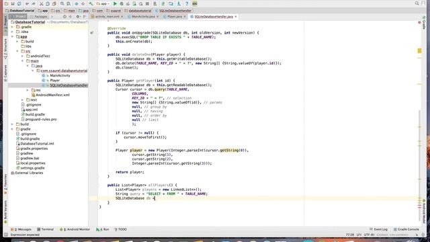Open Android Monitor tool window
This screenshot has height=242, width=430.
tap(75, 229)
